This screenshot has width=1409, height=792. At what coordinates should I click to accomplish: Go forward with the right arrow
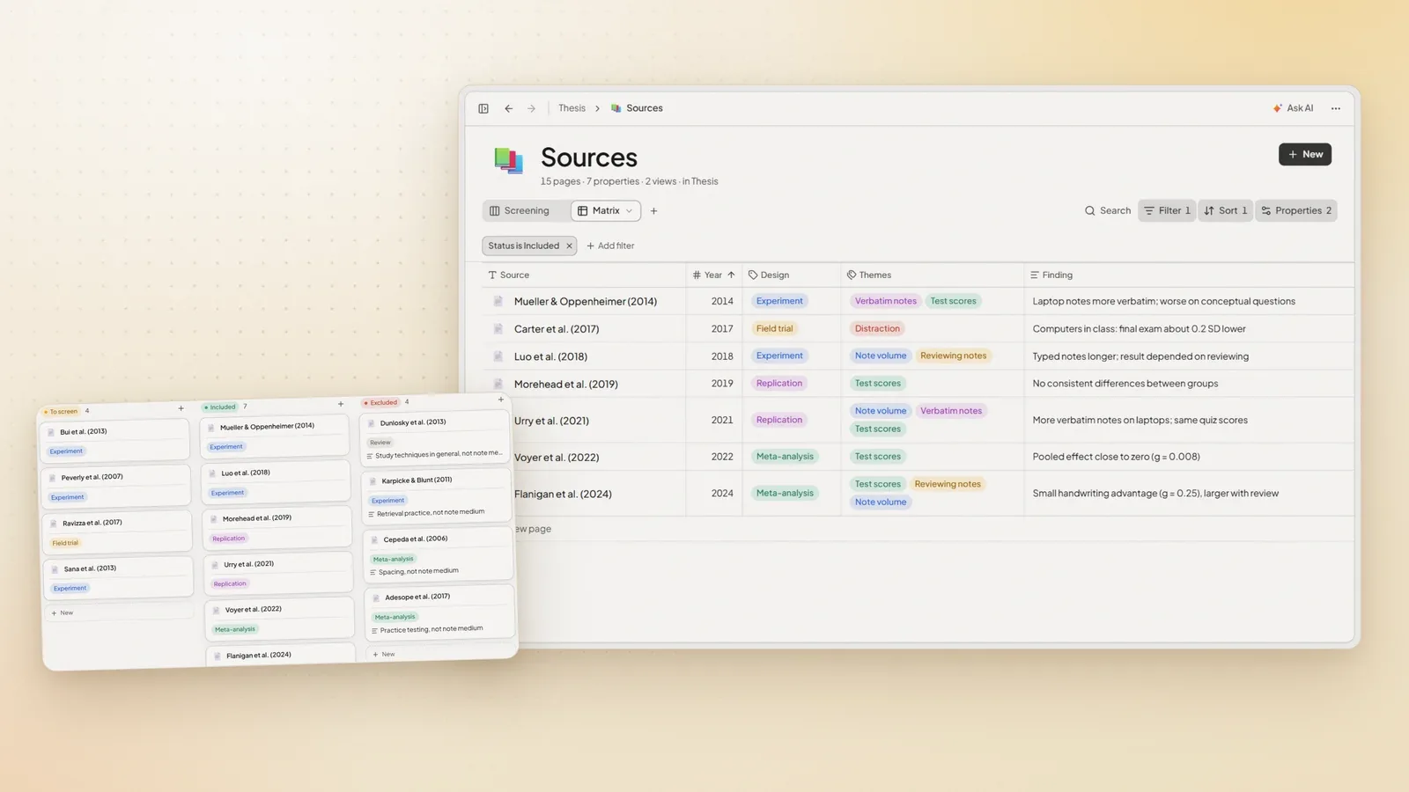pos(531,108)
